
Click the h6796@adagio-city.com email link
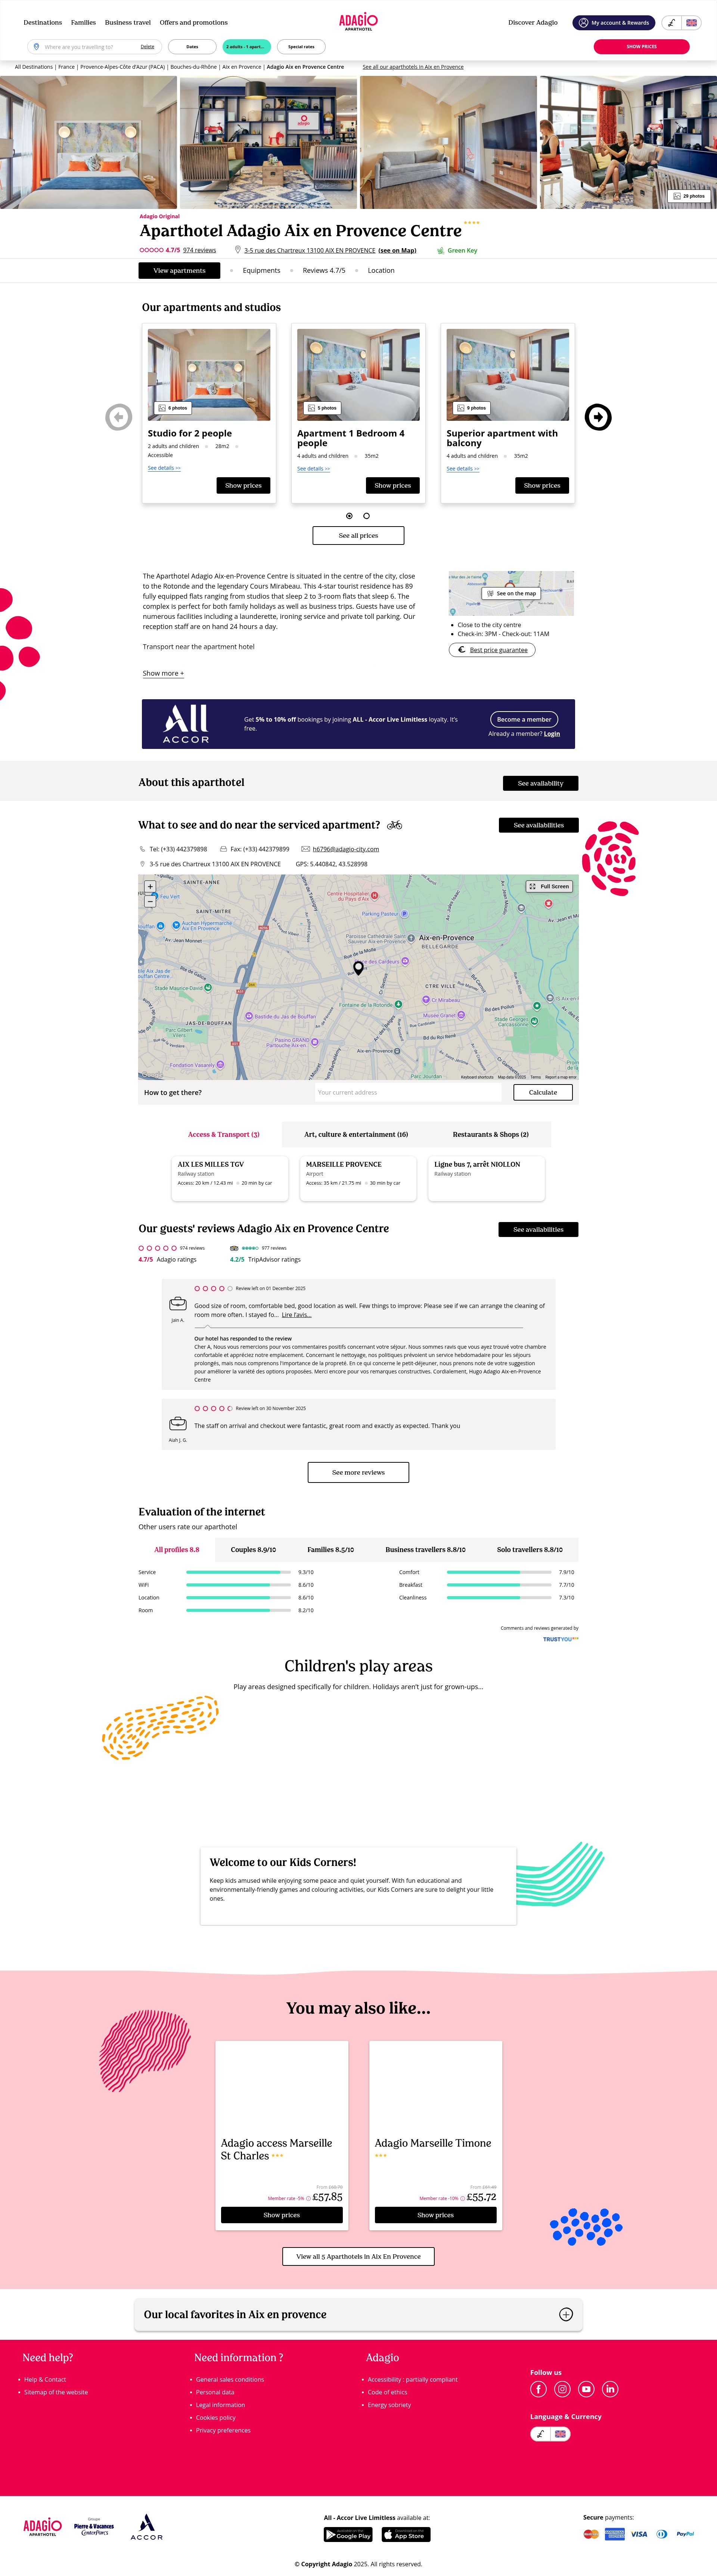coord(345,849)
